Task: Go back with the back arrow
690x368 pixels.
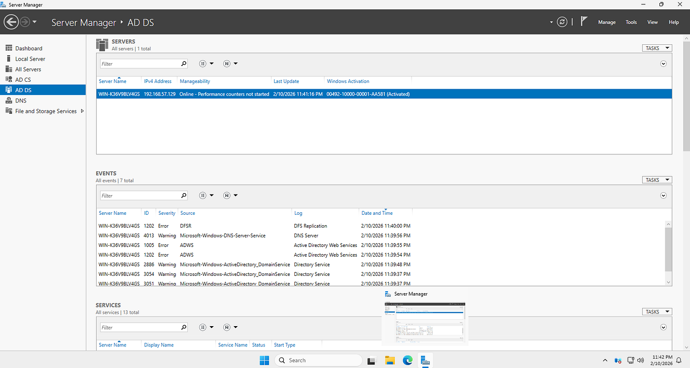Action: [x=10, y=22]
